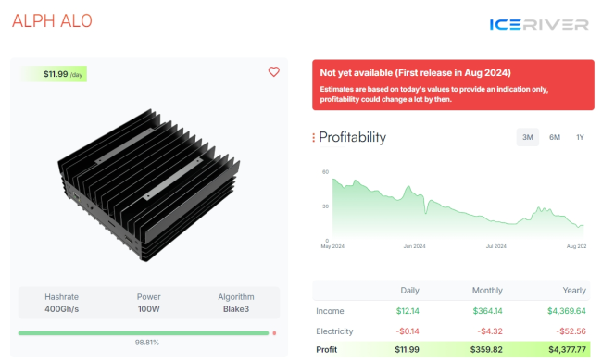Click the $11.99 /day profit badge
Screen dimensions: 602x362
pyautogui.click(x=54, y=74)
